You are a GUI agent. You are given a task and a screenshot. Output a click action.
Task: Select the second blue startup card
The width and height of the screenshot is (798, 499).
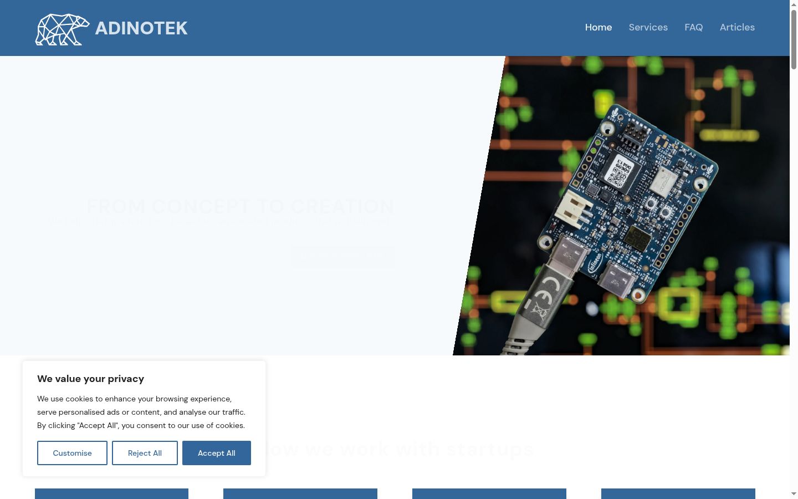coord(300,493)
